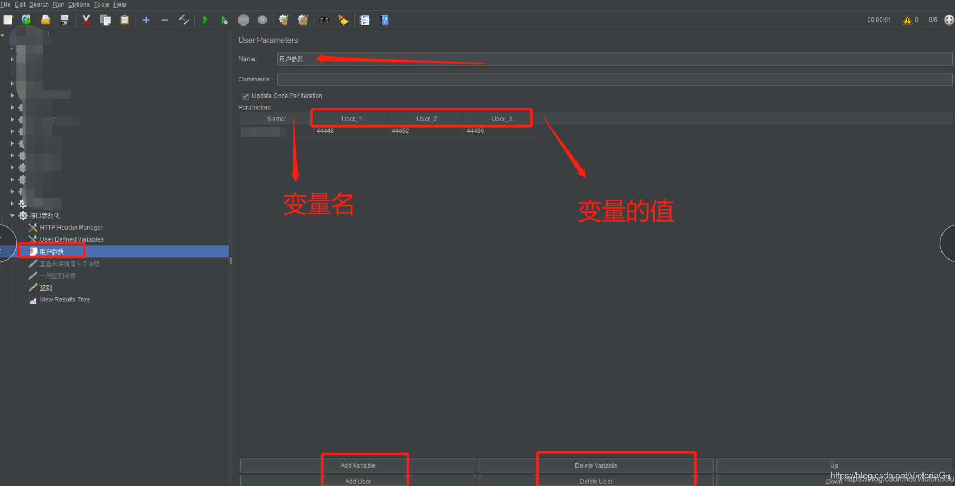Open Search with the binoculars icon
The image size is (955, 486).
tap(324, 20)
